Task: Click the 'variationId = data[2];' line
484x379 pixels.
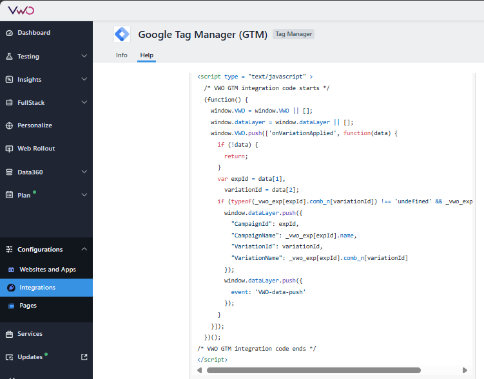Action: tap(262, 190)
